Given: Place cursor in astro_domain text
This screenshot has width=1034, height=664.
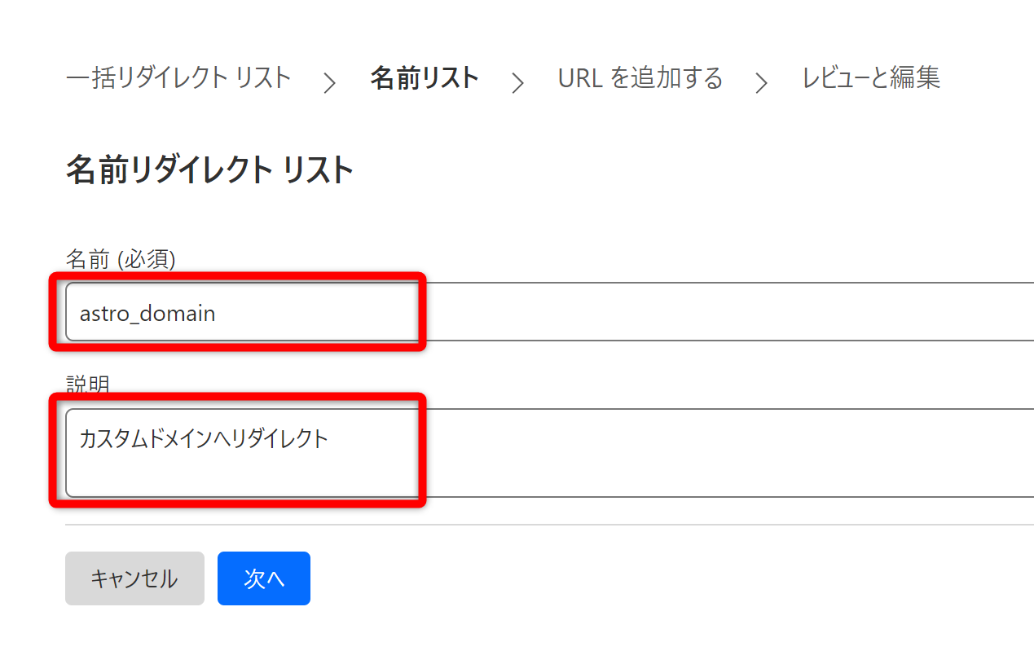Looking at the screenshot, I should (147, 313).
